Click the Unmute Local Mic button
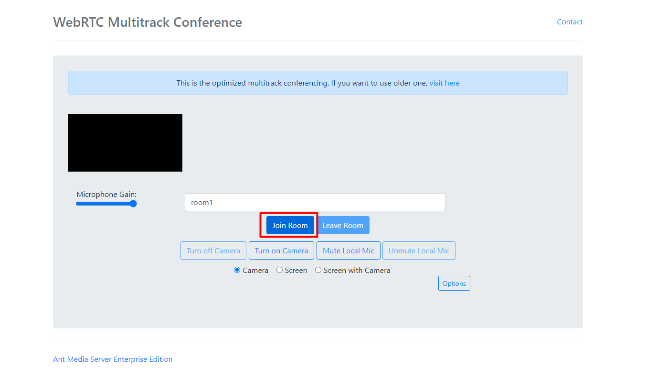 [x=419, y=251]
